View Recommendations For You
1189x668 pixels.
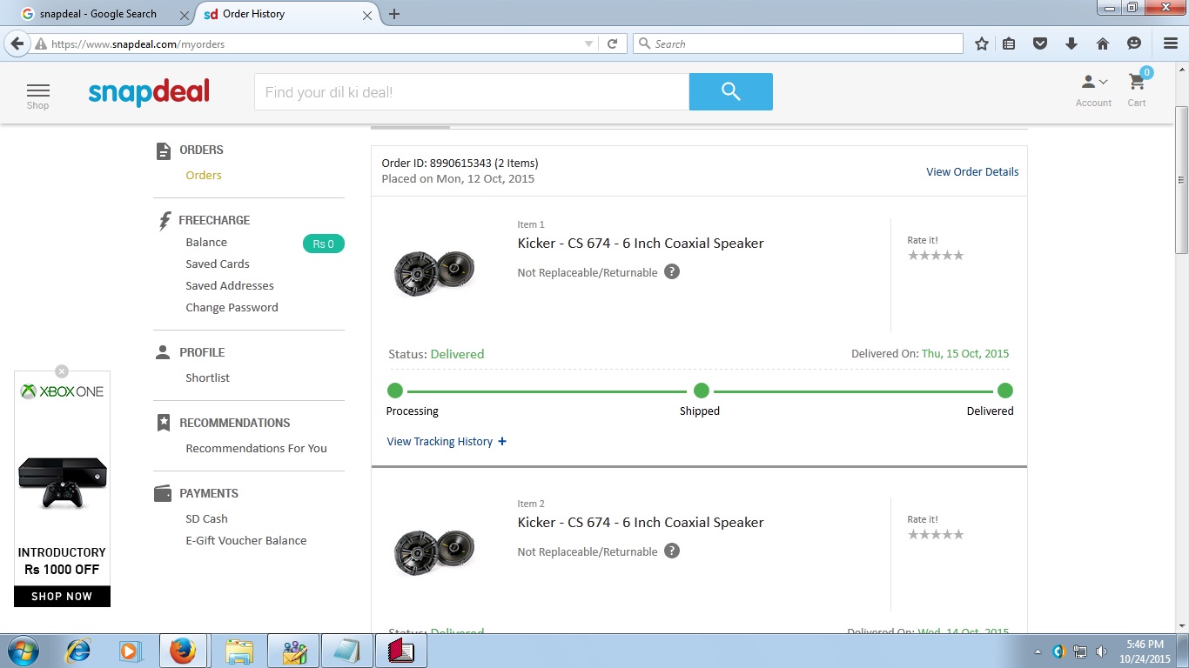[x=256, y=449]
